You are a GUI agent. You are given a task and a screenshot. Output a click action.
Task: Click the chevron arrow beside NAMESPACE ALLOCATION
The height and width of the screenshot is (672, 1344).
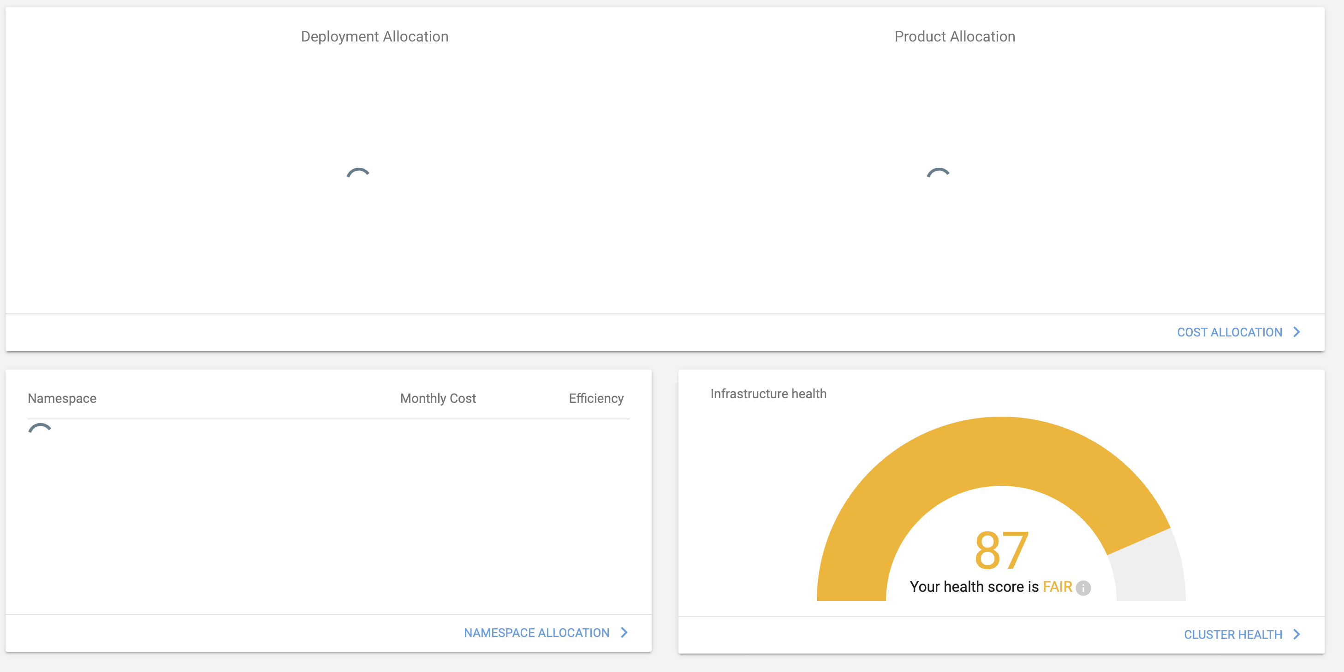coord(624,633)
